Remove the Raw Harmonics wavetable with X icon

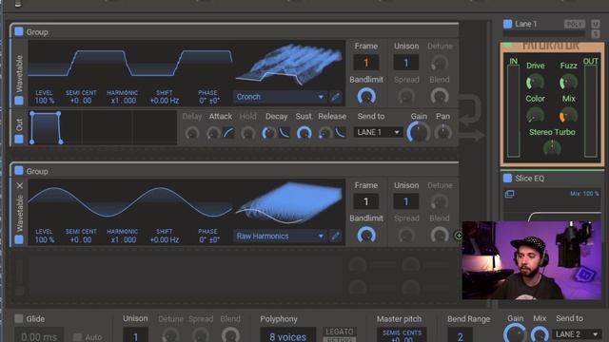click(x=20, y=186)
